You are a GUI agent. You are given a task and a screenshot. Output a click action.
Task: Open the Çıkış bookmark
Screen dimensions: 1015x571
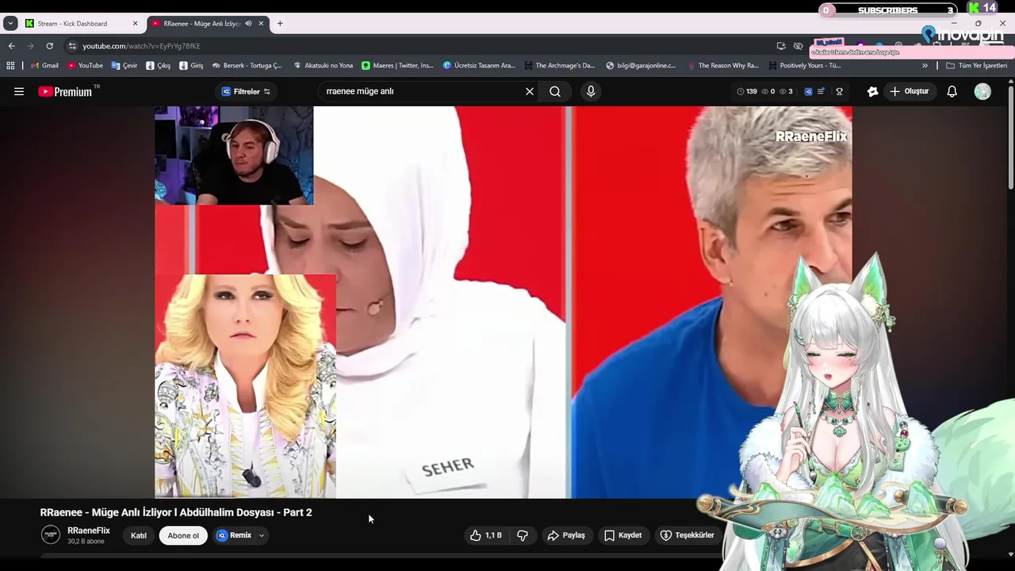158,66
